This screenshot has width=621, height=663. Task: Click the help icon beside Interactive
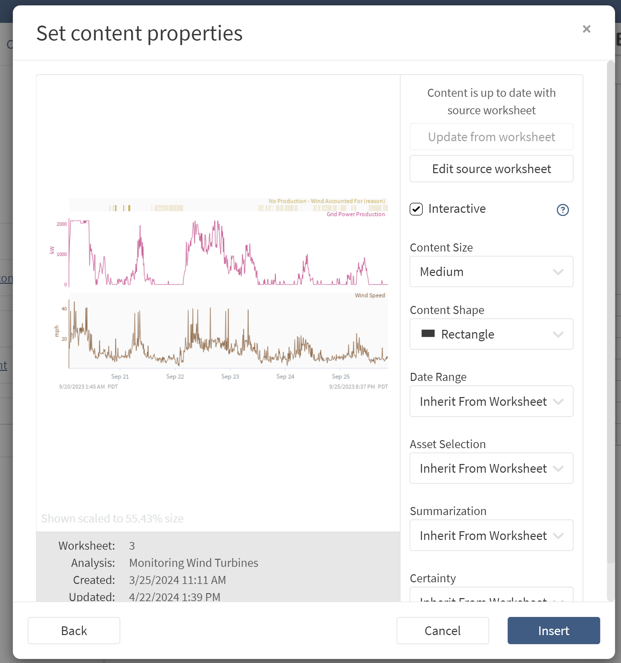pyautogui.click(x=562, y=210)
